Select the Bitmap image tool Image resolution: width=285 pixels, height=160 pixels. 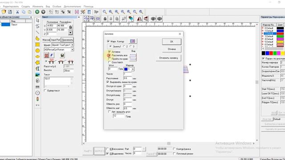37,75
